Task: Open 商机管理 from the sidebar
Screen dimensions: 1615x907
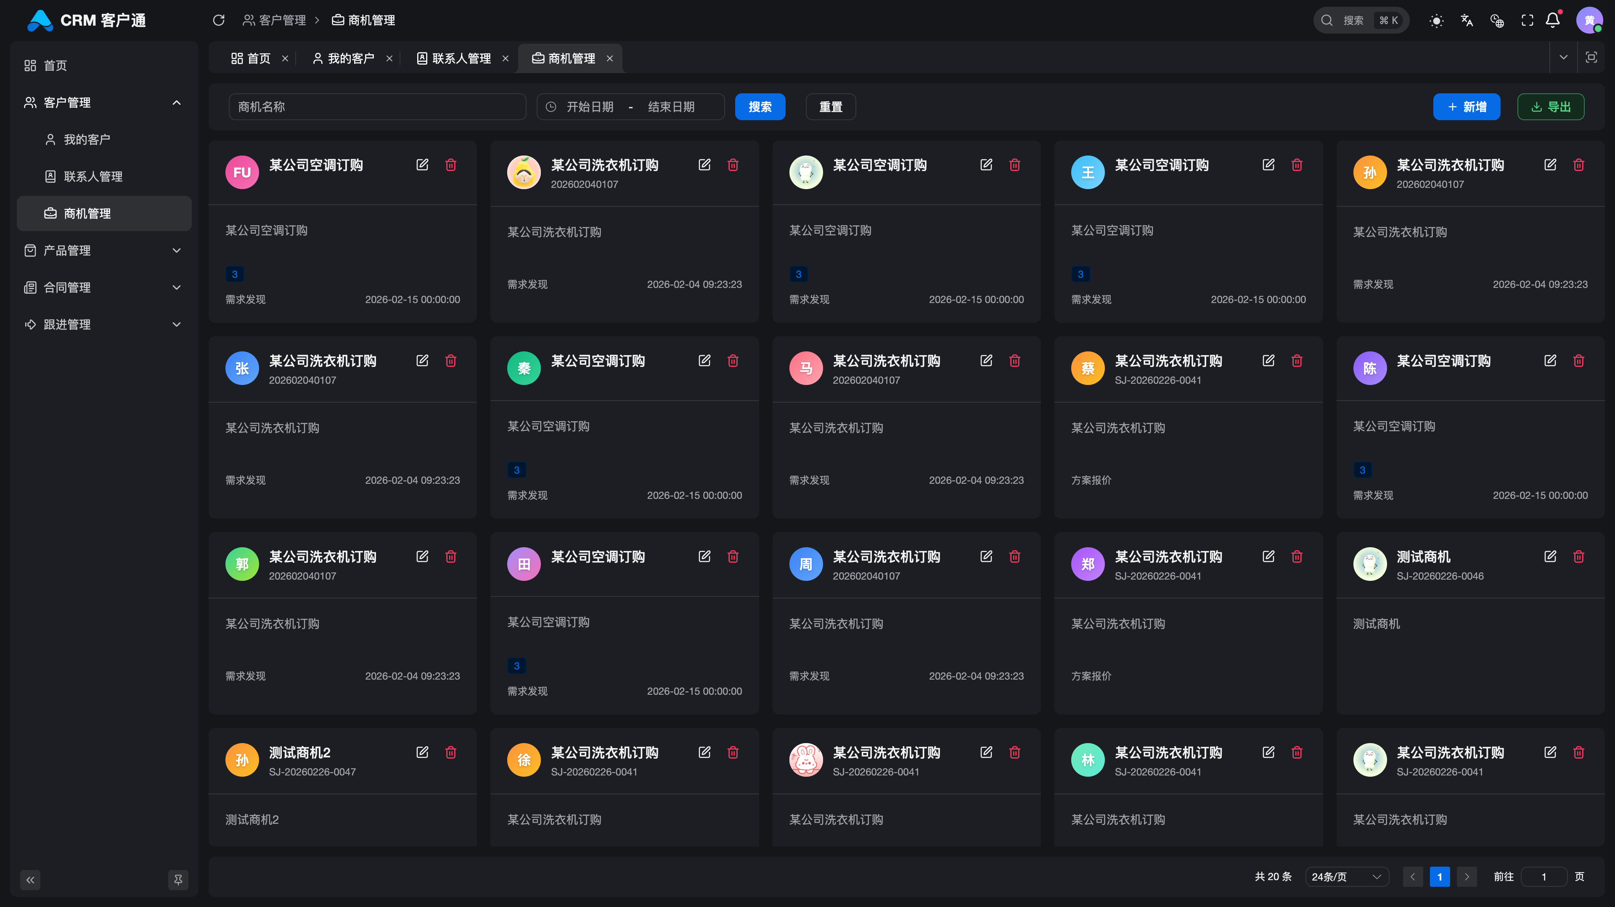Action: pos(87,213)
